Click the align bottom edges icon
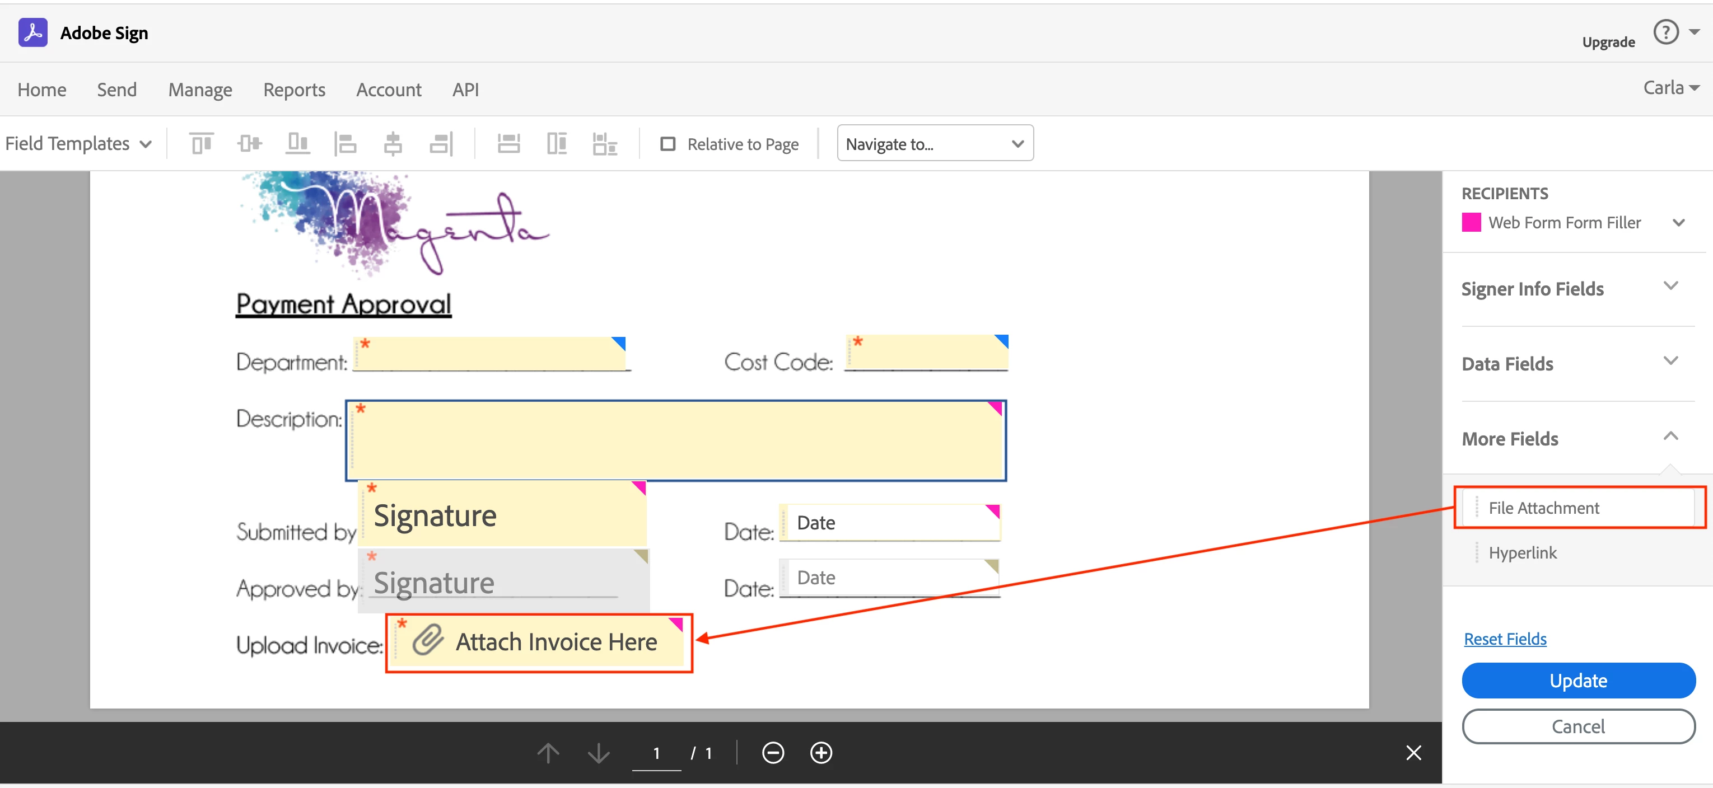This screenshot has height=788, width=1713. click(297, 143)
